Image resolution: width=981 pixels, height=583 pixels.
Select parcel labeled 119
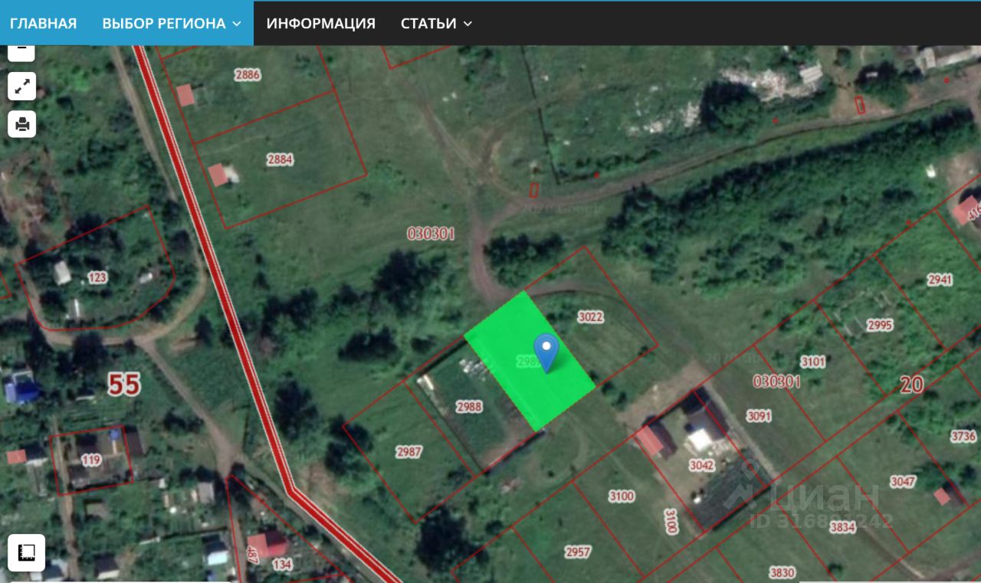91,460
